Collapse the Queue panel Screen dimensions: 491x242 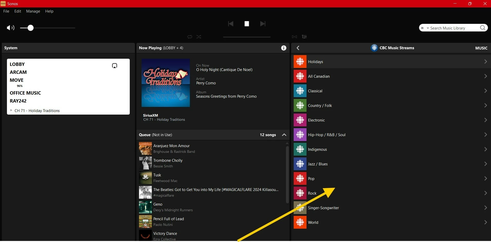click(x=284, y=135)
